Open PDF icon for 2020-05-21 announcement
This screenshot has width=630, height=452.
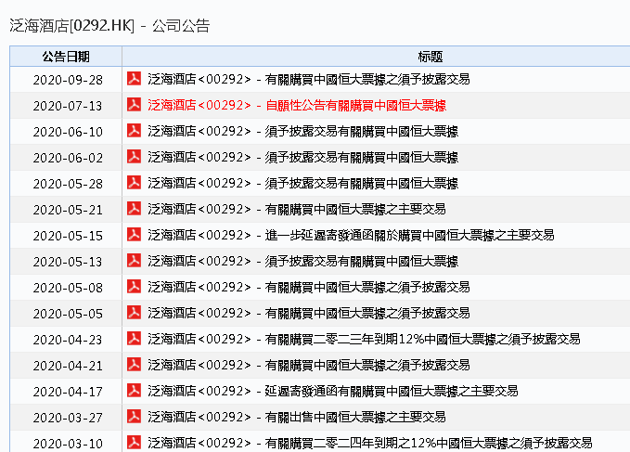(x=134, y=209)
